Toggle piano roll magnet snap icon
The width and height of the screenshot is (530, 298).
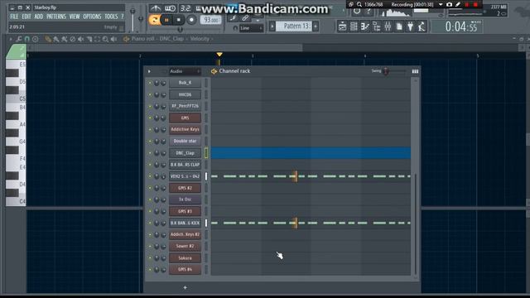coord(27,39)
